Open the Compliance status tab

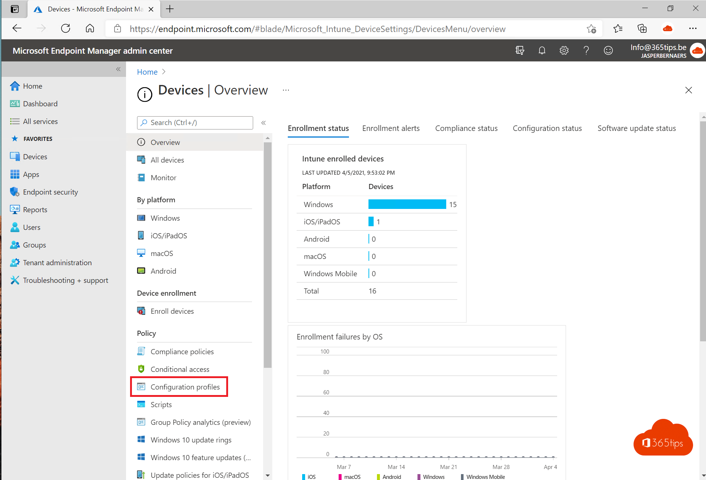pyautogui.click(x=466, y=128)
